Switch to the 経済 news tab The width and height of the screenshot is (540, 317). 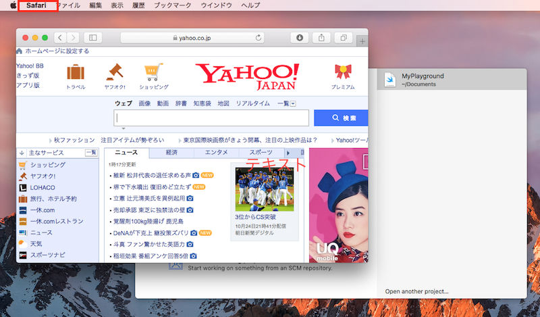[171, 153]
